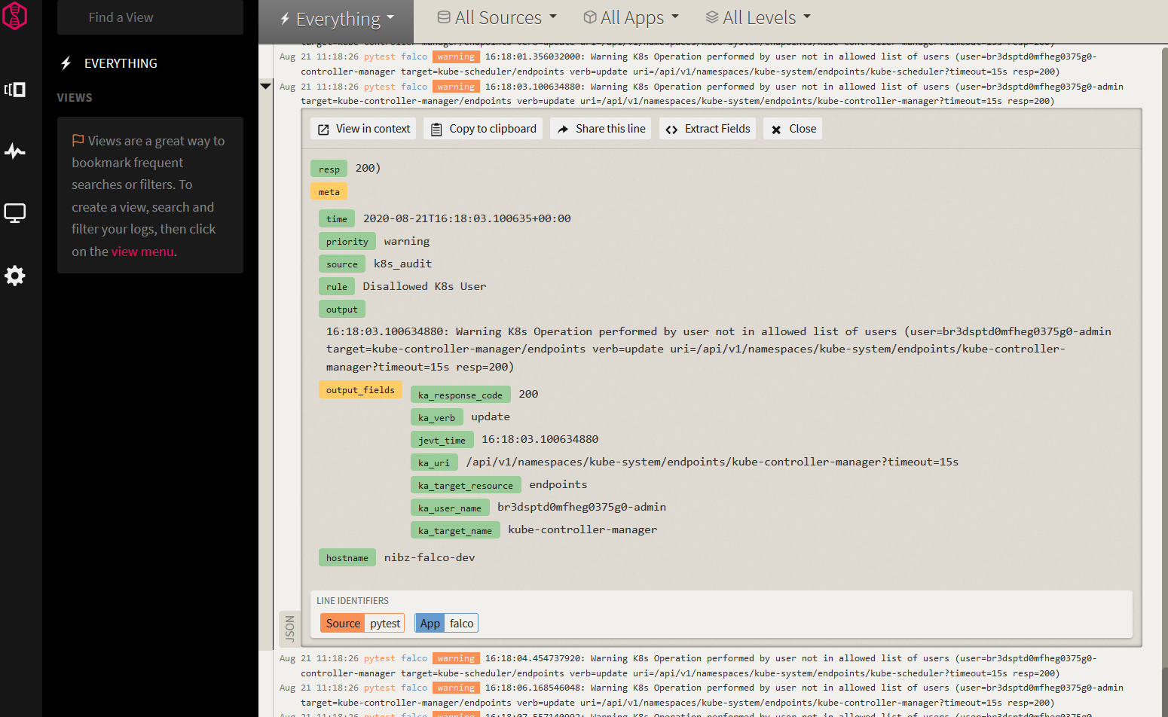Open Settings via the gear icon
The image size is (1168, 717).
point(15,276)
